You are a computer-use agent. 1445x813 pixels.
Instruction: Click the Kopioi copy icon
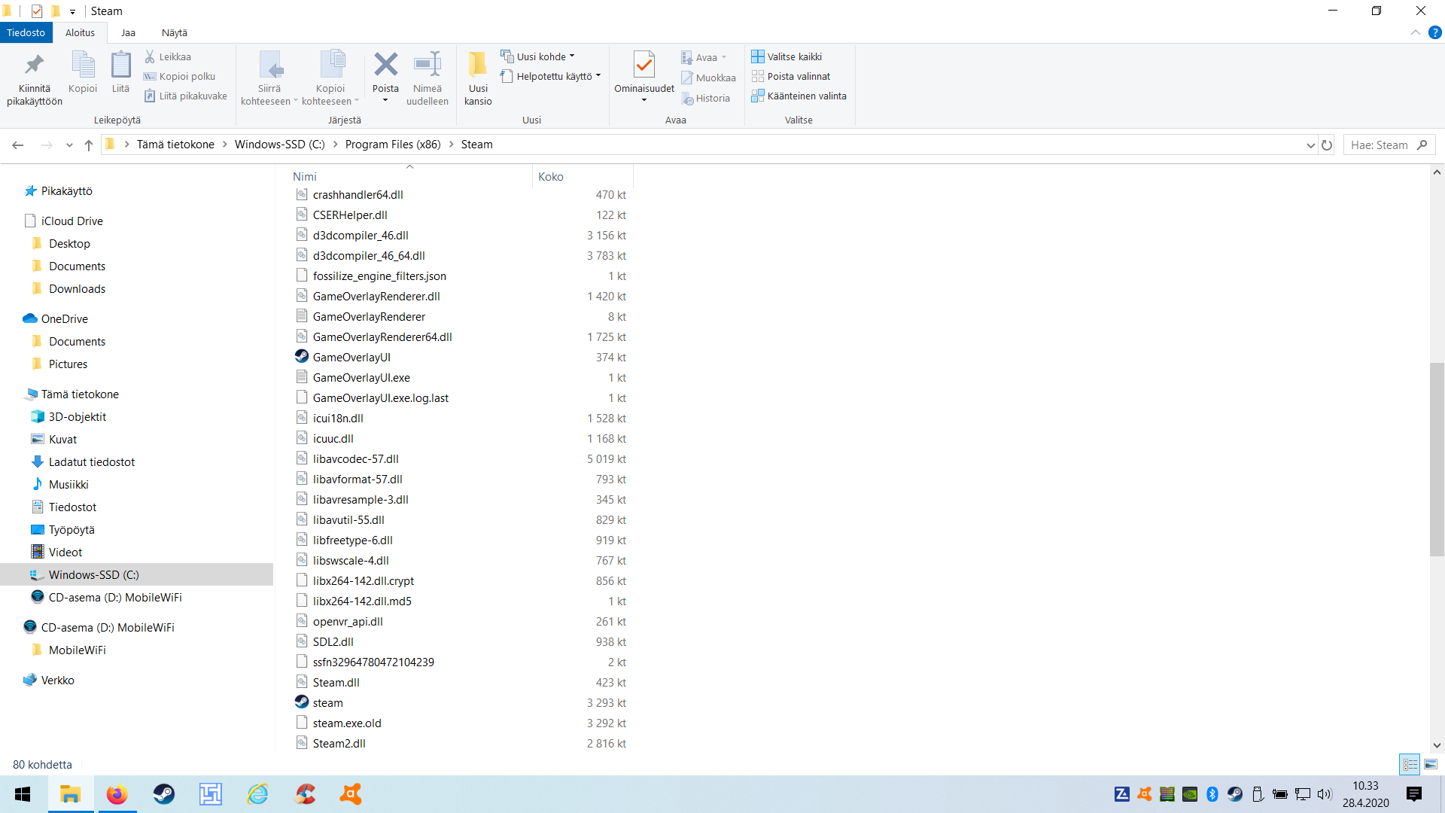[83, 65]
